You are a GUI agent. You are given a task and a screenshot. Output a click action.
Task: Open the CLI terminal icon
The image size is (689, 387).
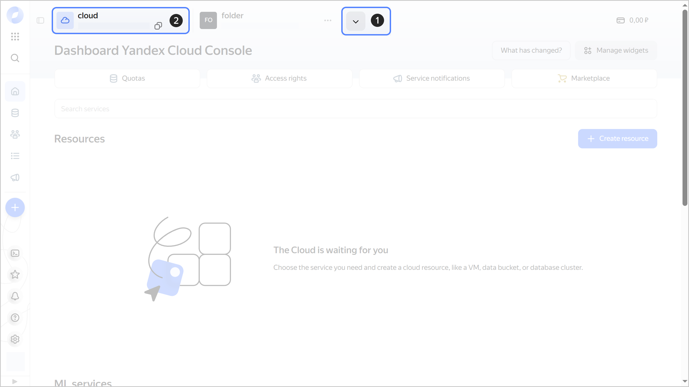pos(15,253)
